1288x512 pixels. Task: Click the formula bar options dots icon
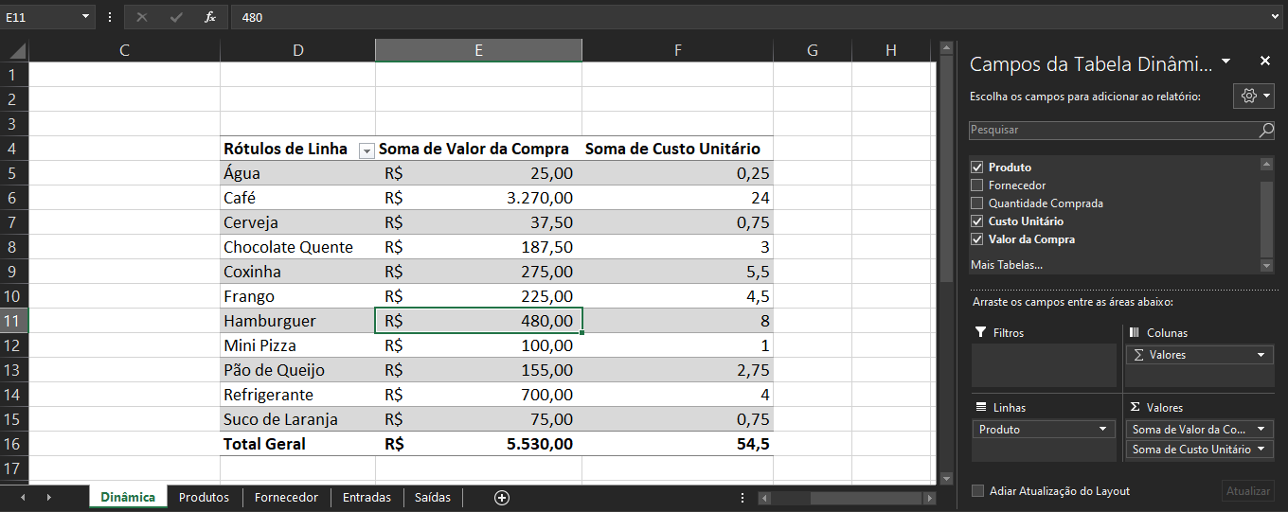pos(111,17)
